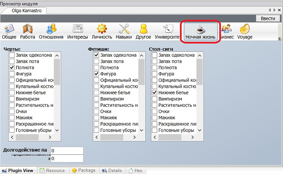
Task: Click the Resource tab icon
Action: click(x=42, y=170)
